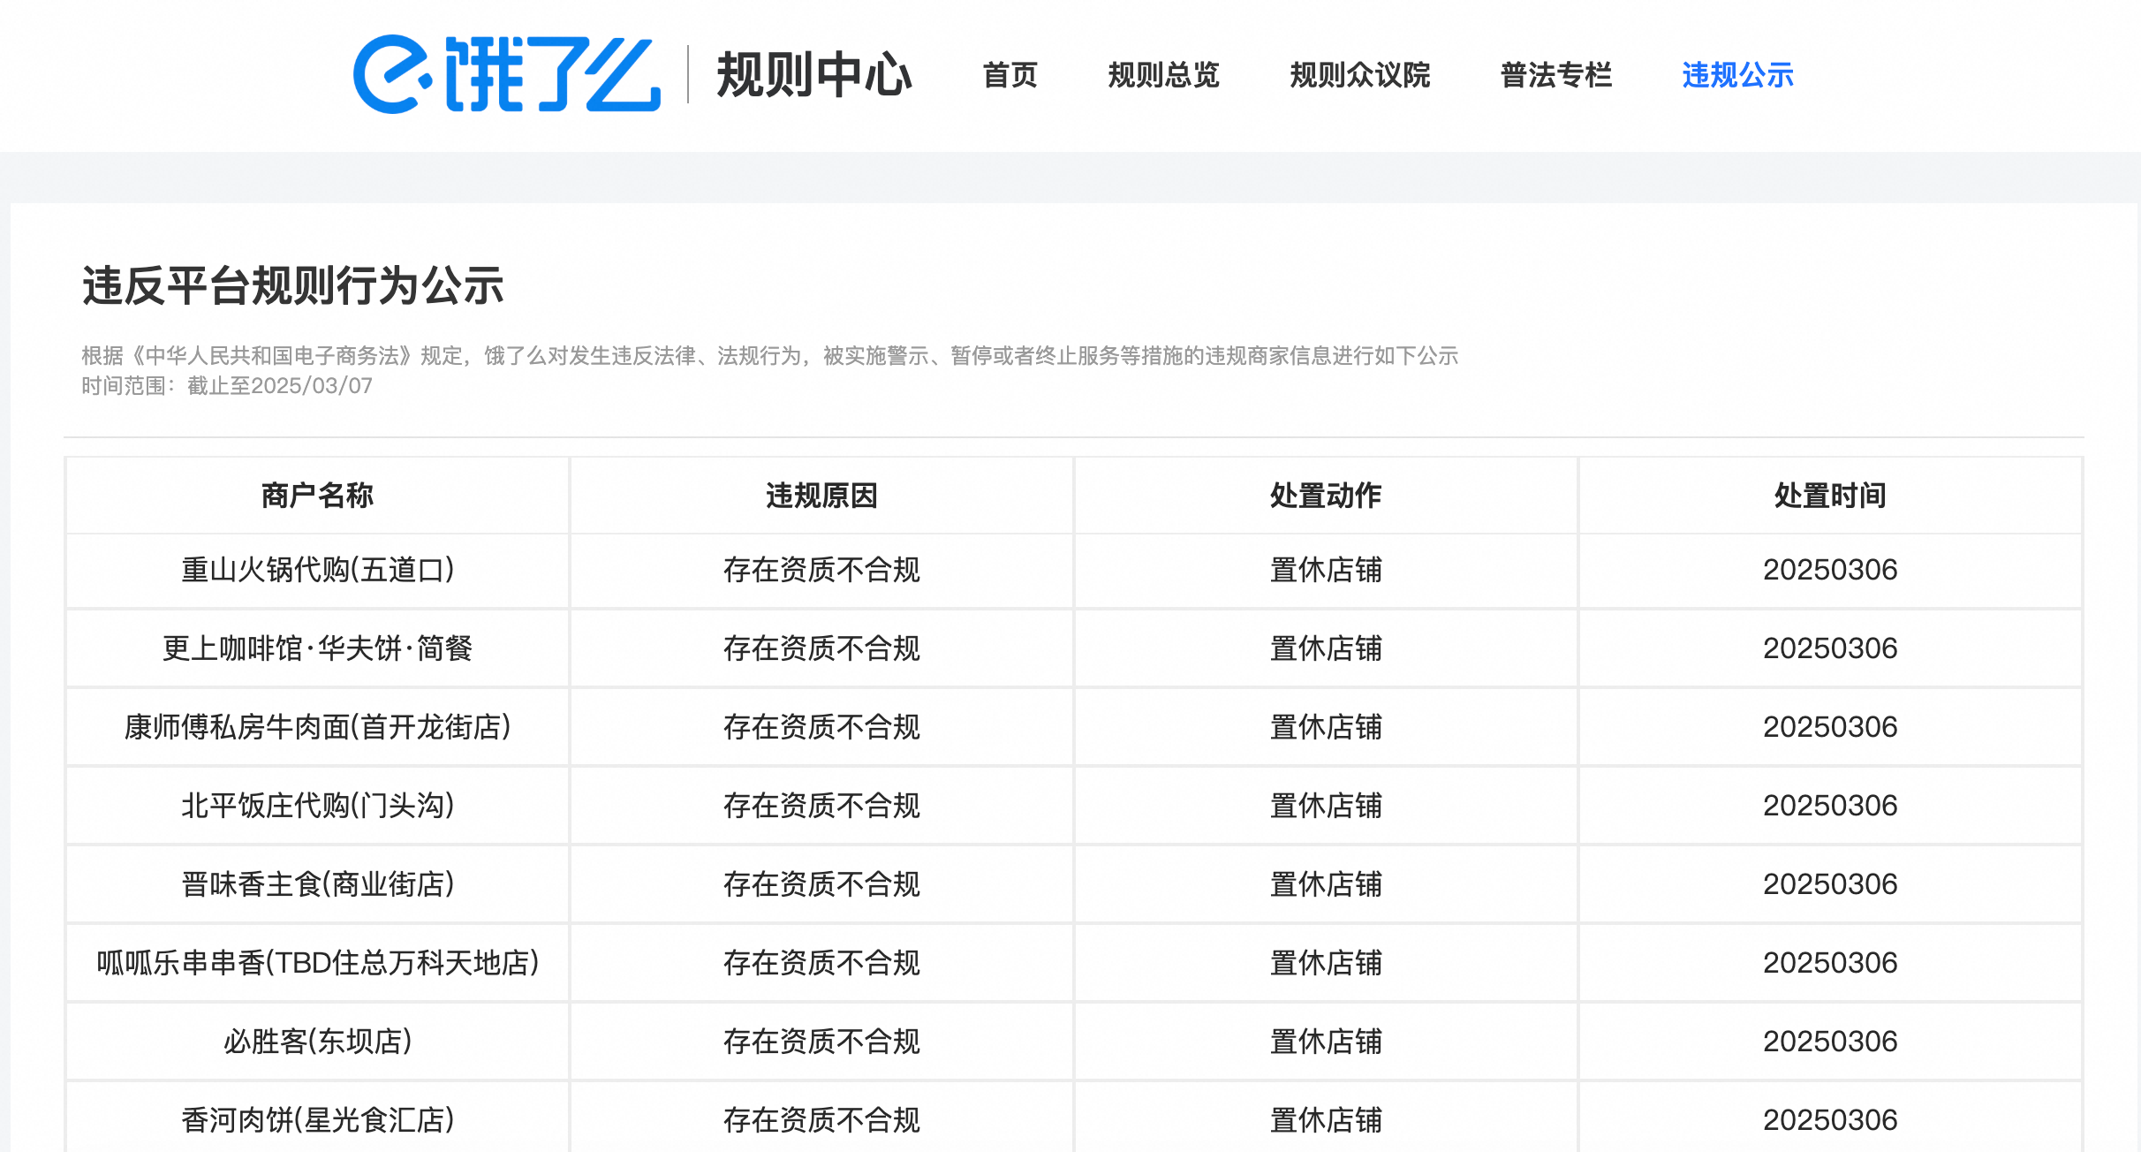Select 康师傅私房牛肉面(首开龙街店) merchant name
This screenshot has width=2141, height=1152.
317,727
